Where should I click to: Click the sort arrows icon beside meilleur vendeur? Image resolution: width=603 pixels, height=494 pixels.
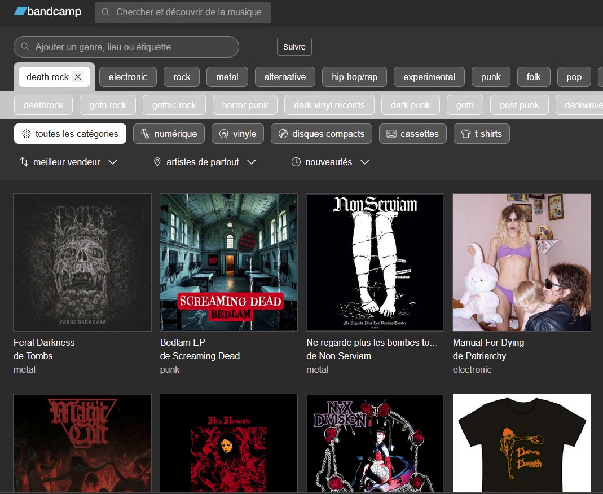pyautogui.click(x=24, y=162)
